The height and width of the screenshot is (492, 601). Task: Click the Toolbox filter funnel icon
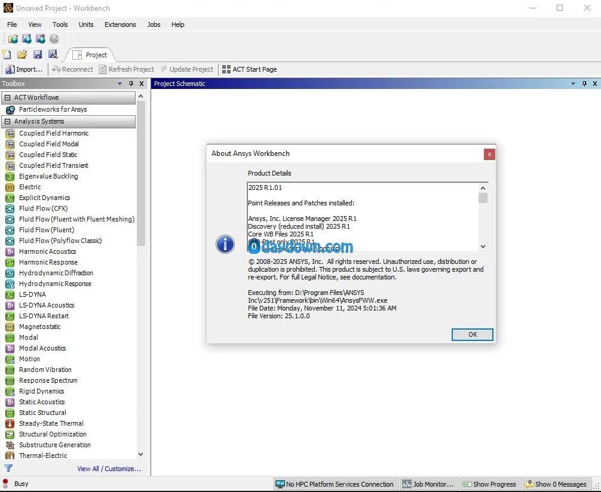click(8, 468)
